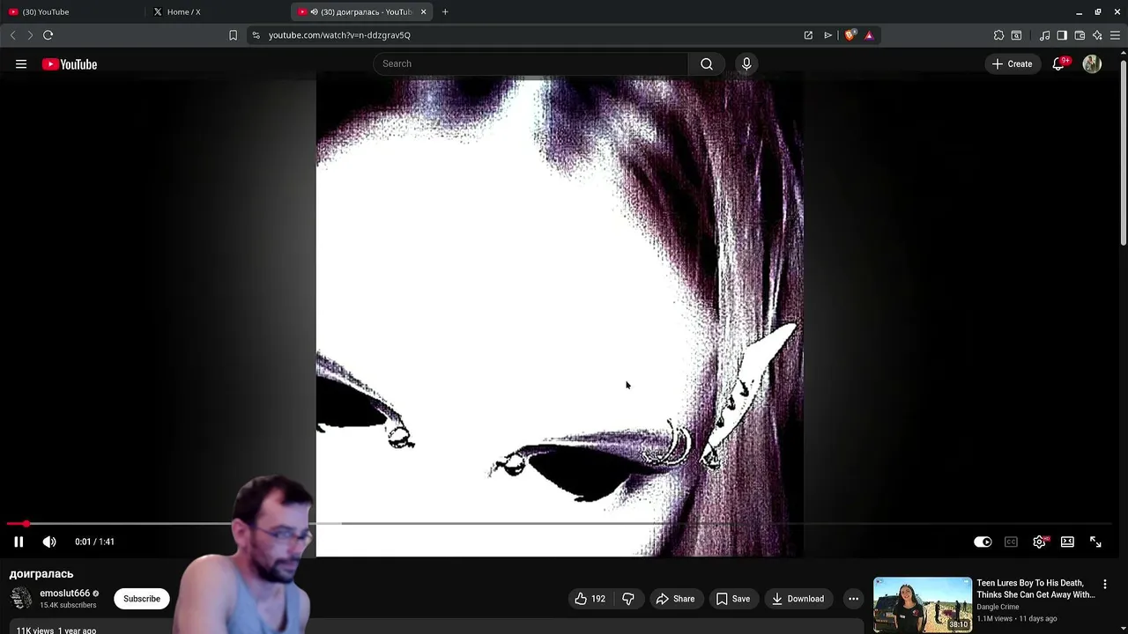The height and width of the screenshot is (634, 1128).
Task: Enter full screen mode
Action: 1095,542
